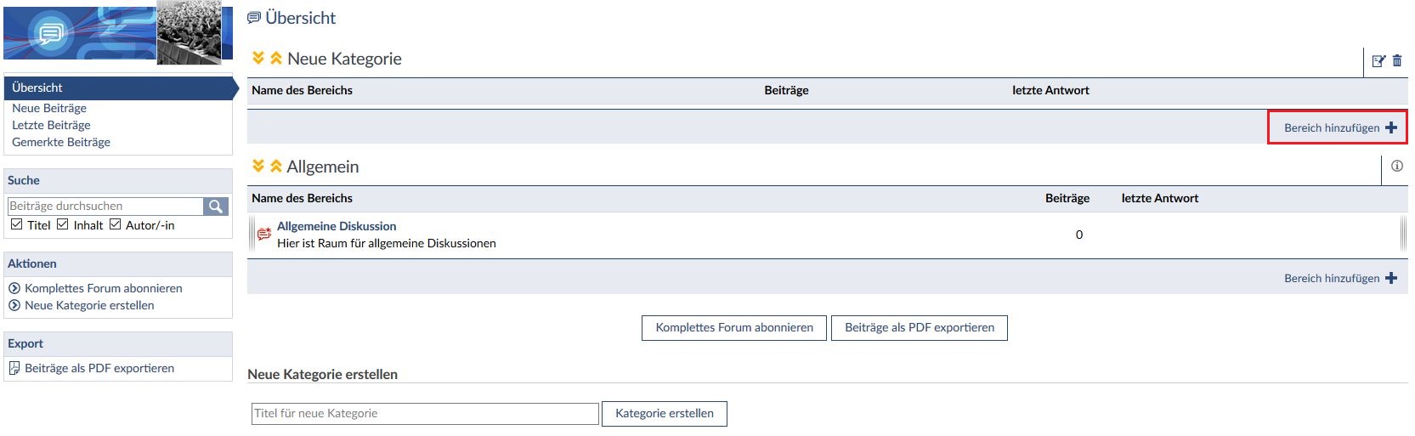Focus the Titel für neue Kategorie field
The image size is (1415, 436).
[x=425, y=414]
